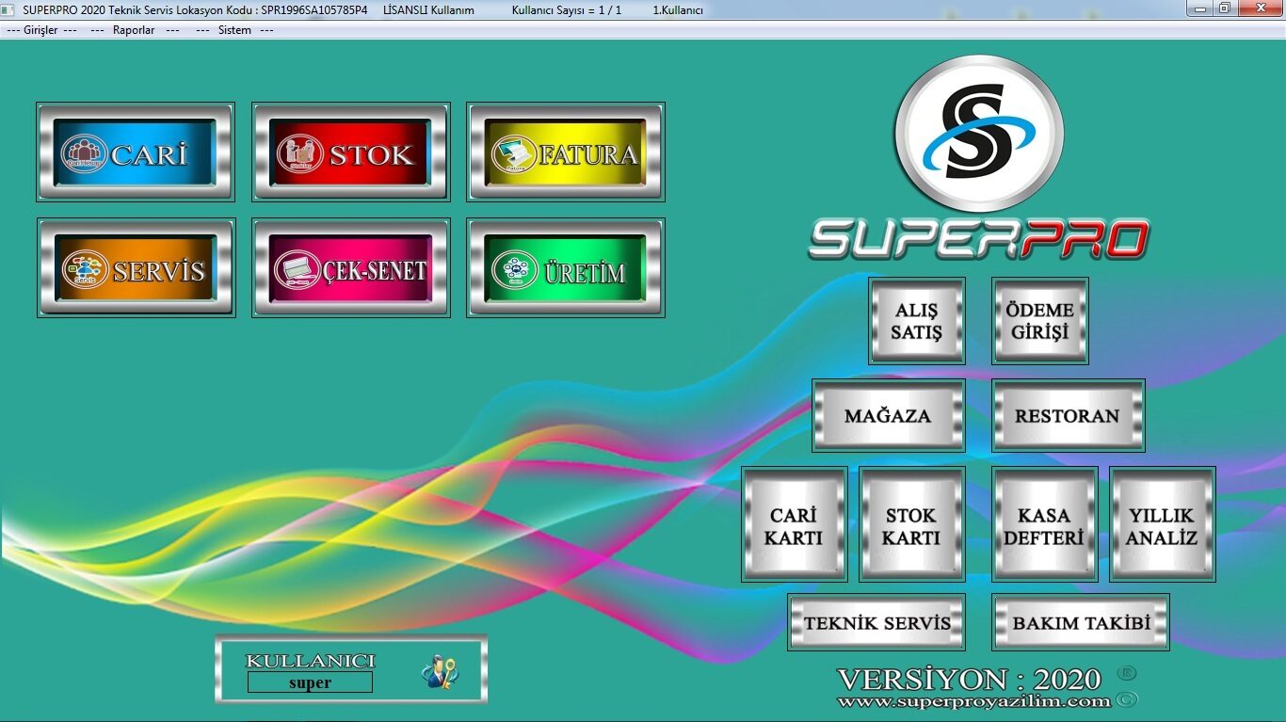
Task: Click the CARİ KARTI button
Action: [x=794, y=524]
